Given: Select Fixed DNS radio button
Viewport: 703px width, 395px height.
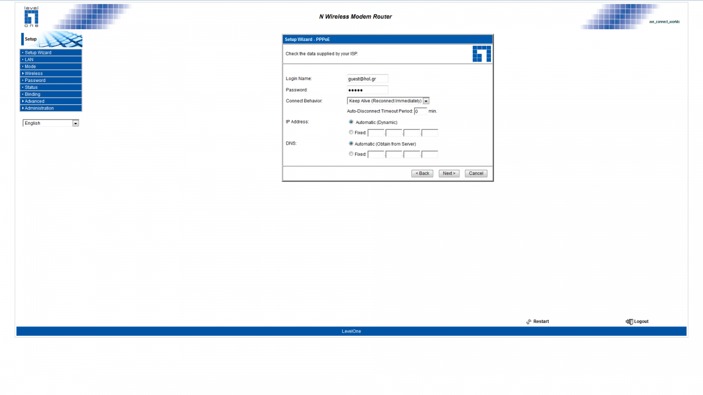Looking at the screenshot, I should coord(351,154).
